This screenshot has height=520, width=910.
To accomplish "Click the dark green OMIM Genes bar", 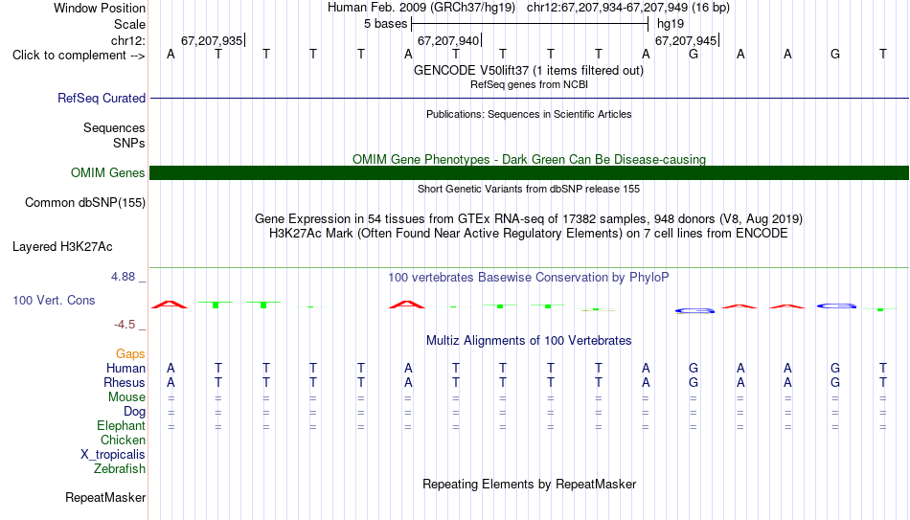I will coord(530,172).
